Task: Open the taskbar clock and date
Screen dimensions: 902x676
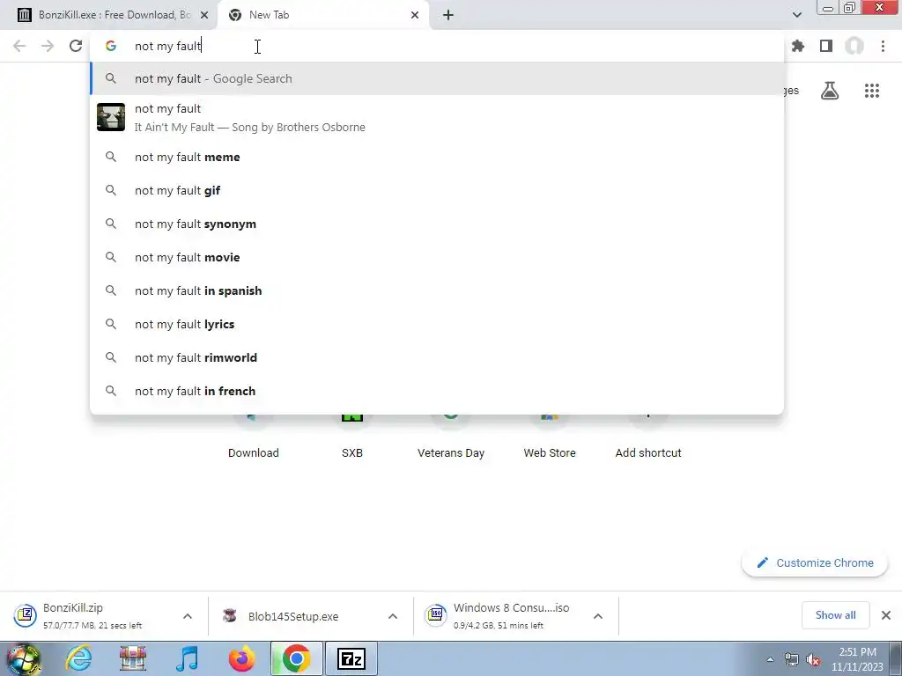Action: click(x=857, y=659)
